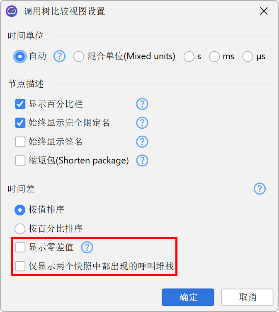The image size is (279, 312).
Task: Enable 仅显示两个快照中都出现的呼叫堆栈 checkbox
Action: 20,266
